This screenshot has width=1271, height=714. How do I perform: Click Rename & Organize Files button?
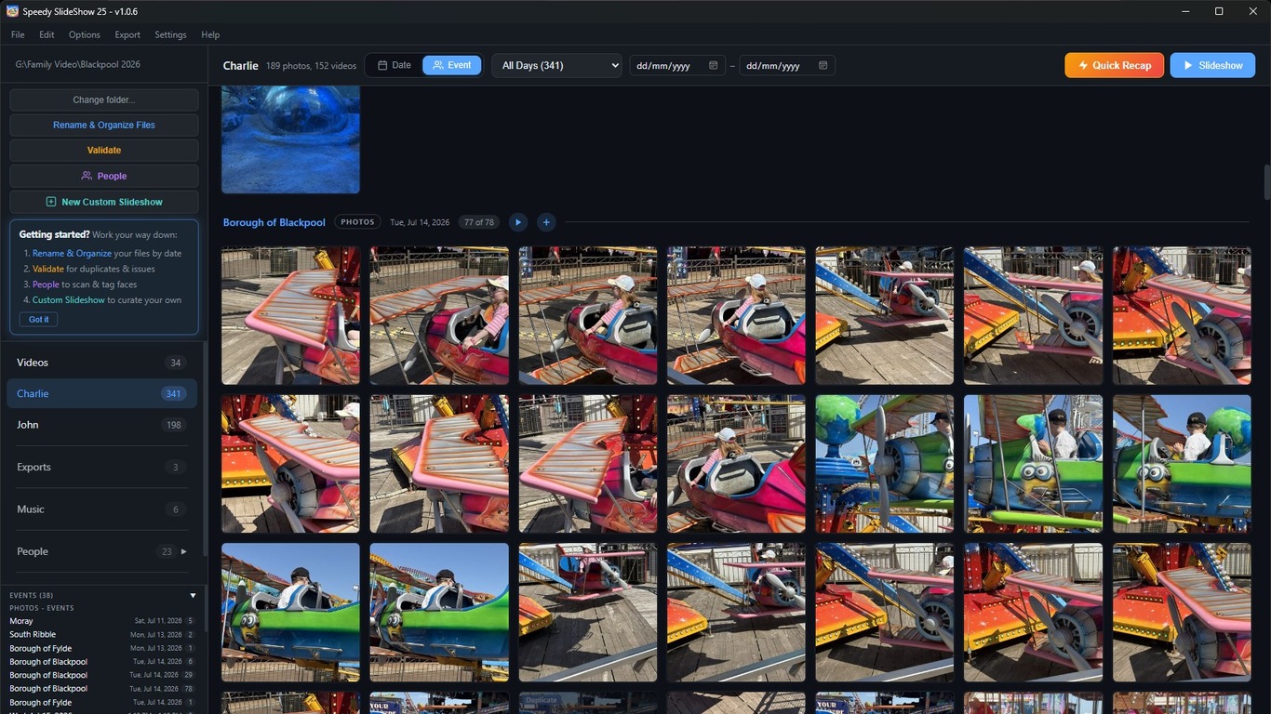click(x=104, y=125)
